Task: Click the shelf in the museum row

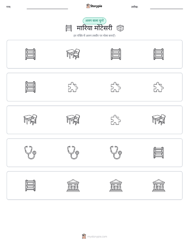Action: [x=30, y=185]
